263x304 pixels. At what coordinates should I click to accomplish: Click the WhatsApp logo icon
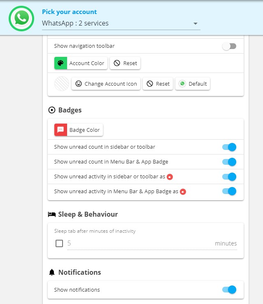(x=21, y=19)
